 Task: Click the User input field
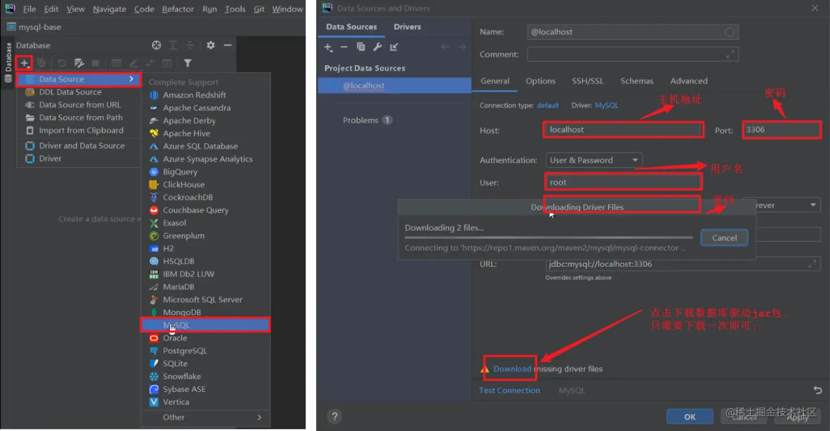click(623, 183)
